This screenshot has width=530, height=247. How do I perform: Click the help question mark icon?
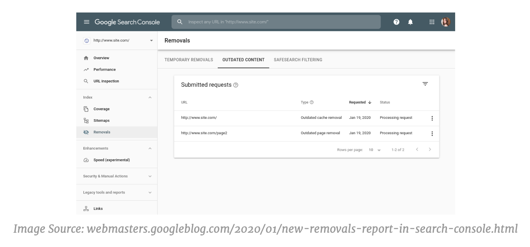395,22
